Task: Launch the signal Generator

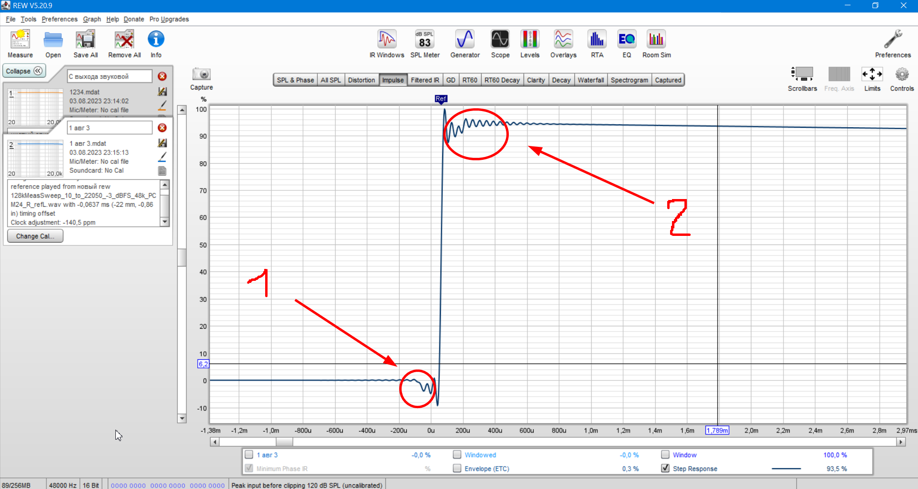Action: (x=465, y=39)
